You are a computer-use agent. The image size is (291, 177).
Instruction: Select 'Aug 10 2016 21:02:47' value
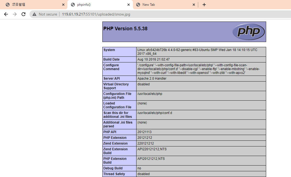(x=153, y=59)
